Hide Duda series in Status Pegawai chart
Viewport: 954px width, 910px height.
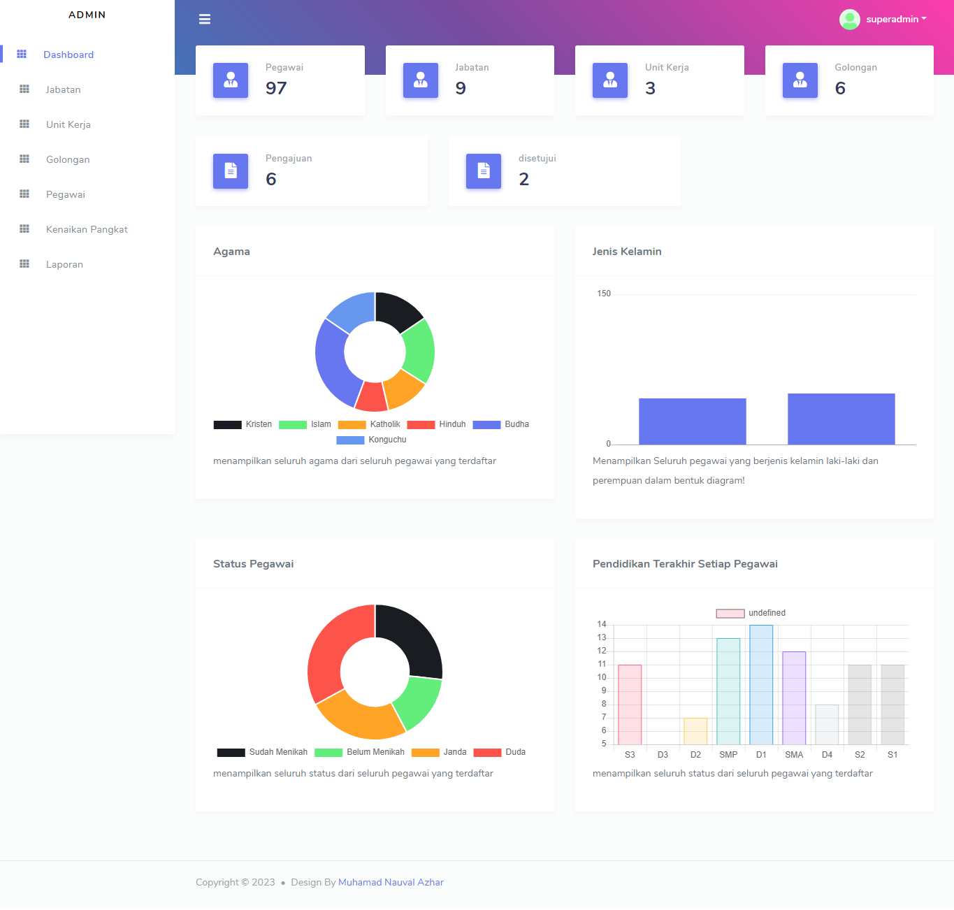[x=500, y=753]
